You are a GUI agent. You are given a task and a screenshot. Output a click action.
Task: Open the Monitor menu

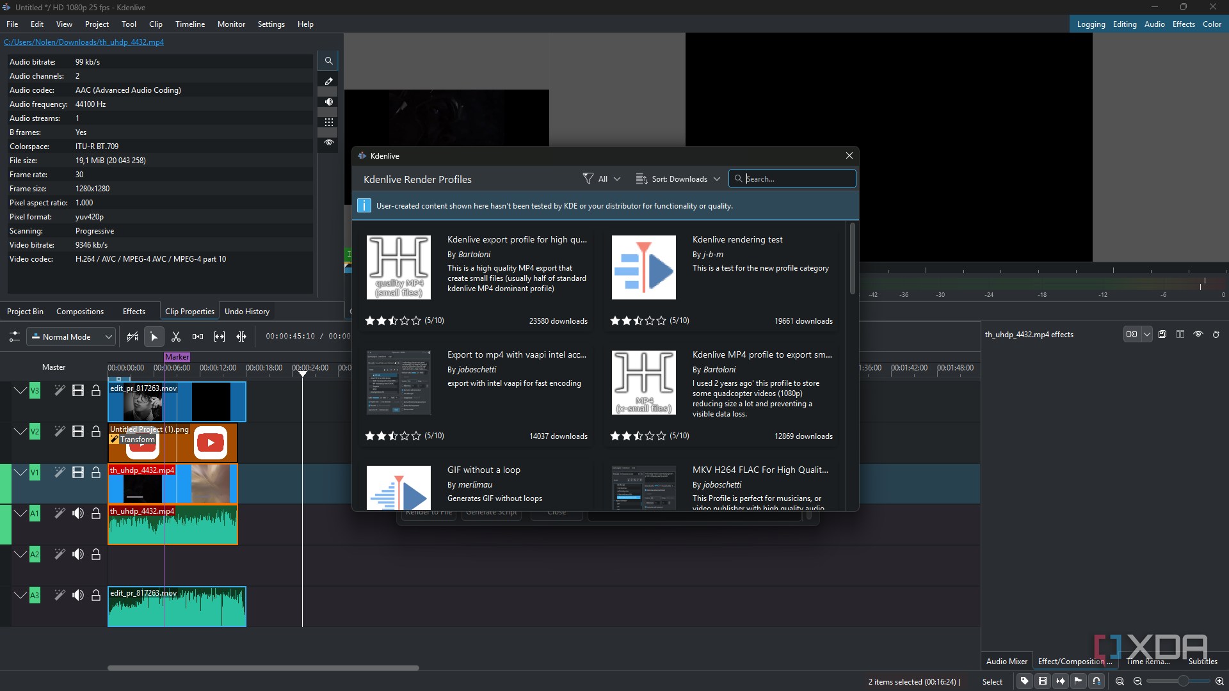pos(231,24)
